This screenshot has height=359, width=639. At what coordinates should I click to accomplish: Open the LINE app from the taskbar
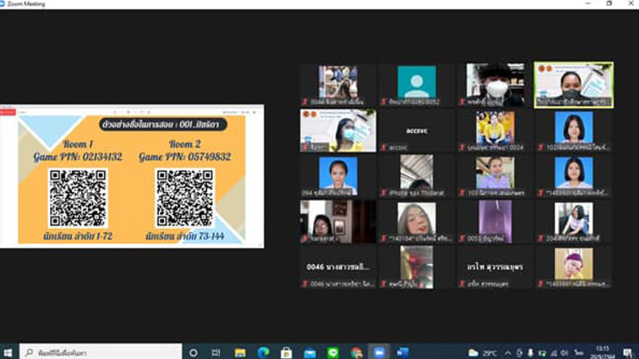(x=333, y=352)
